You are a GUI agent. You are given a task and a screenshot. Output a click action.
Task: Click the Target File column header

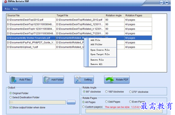(x=80, y=16)
